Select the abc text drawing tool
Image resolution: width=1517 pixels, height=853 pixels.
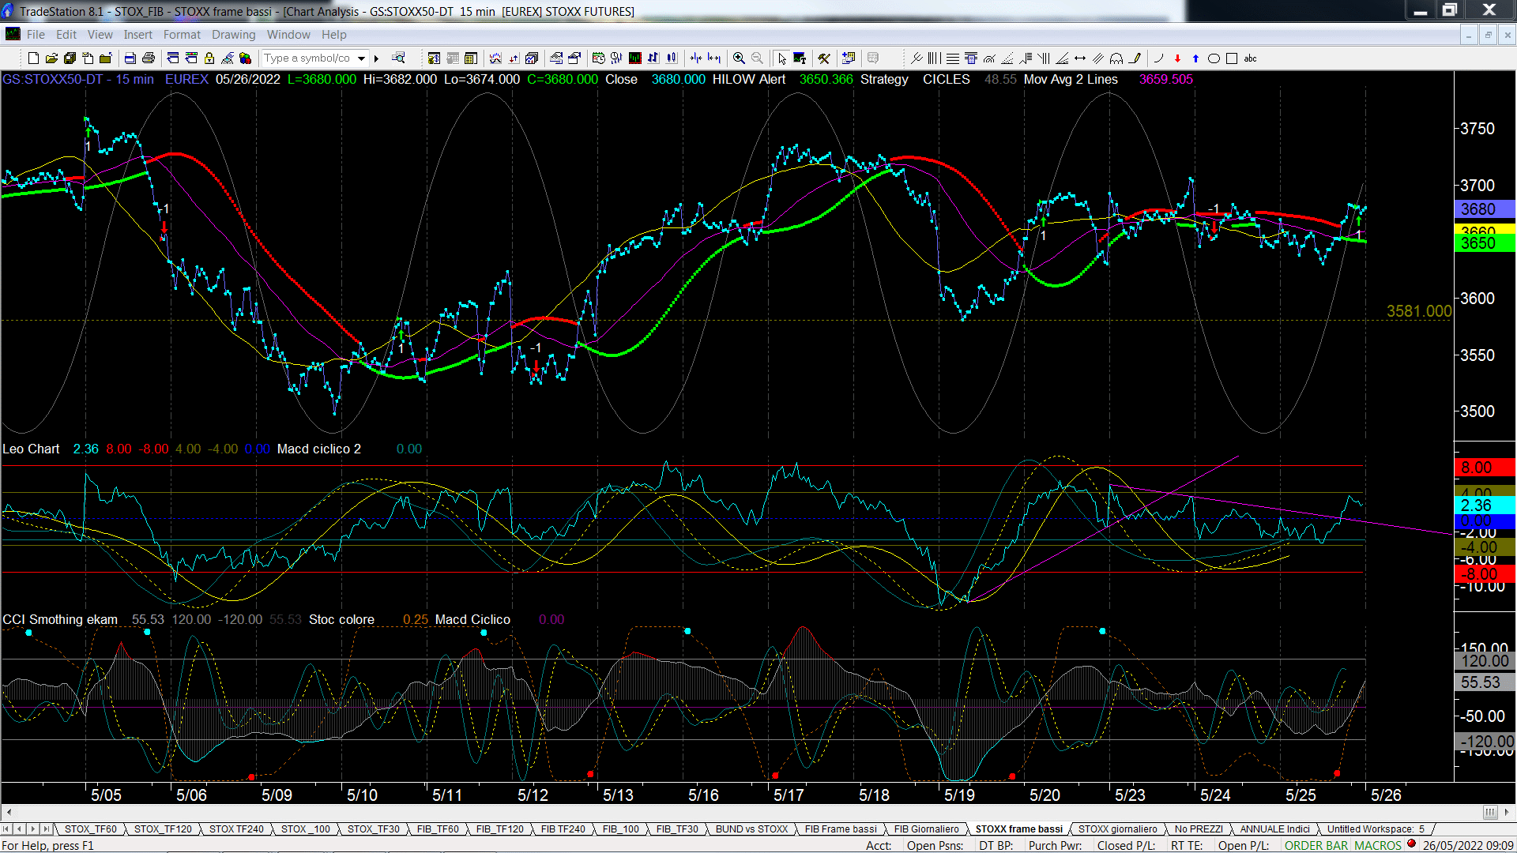[x=1250, y=58]
